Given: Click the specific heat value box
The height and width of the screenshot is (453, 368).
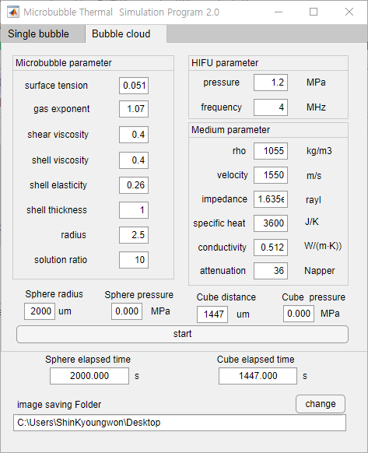Looking at the screenshot, I should (271, 223).
